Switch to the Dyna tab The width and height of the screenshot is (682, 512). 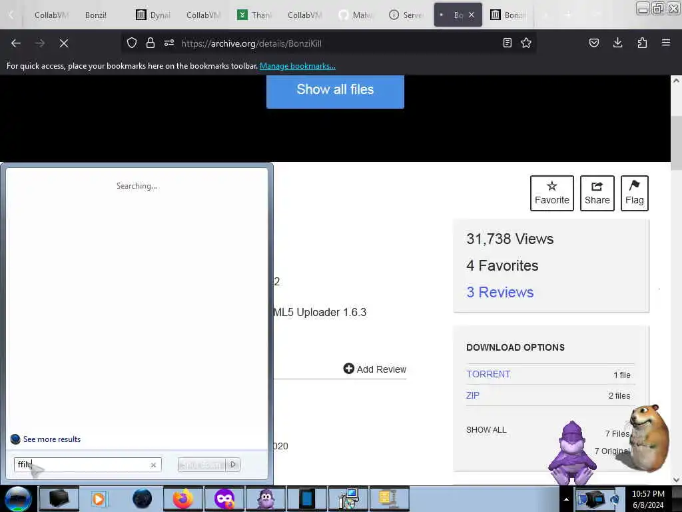pos(153,15)
